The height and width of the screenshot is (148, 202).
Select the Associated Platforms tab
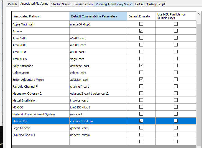(x=34, y=4)
